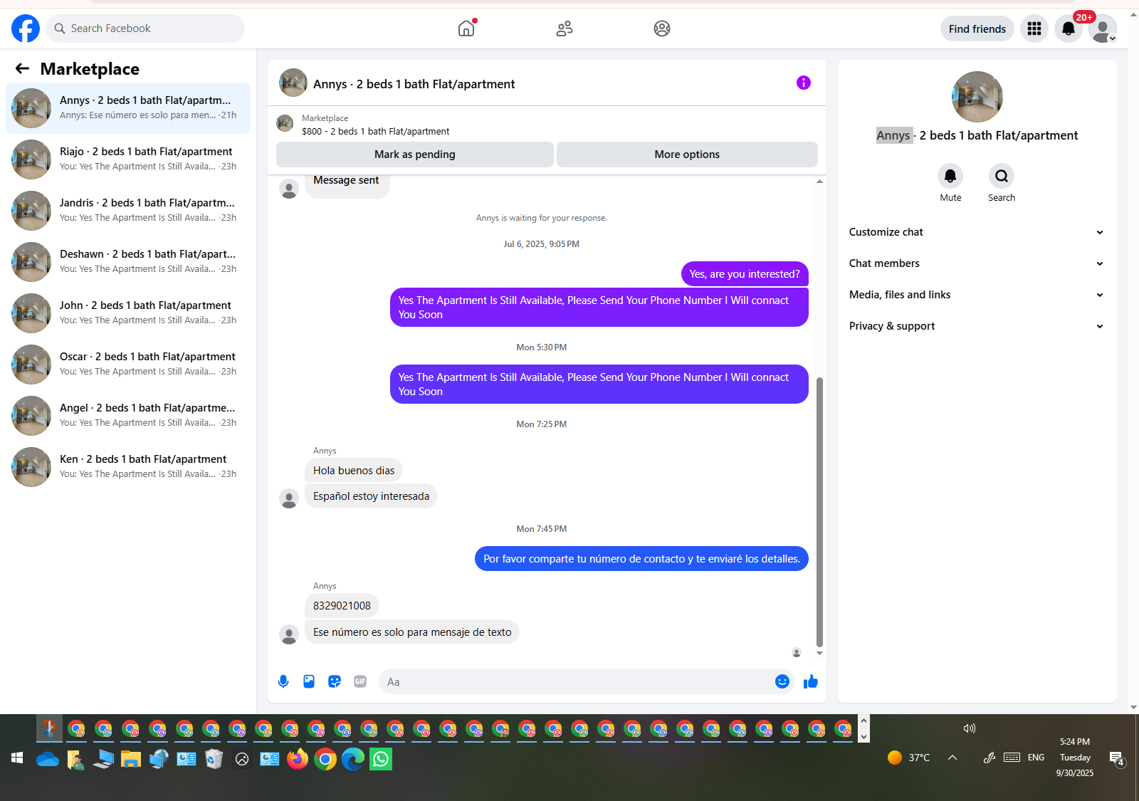This screenshot has width=1139, height=801.
Task: Click the 'Por favor comparte tu número' message
Action: point(641,559)
